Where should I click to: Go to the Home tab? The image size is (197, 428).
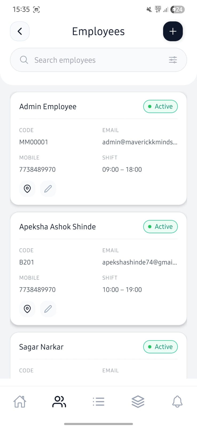point(20,402)
